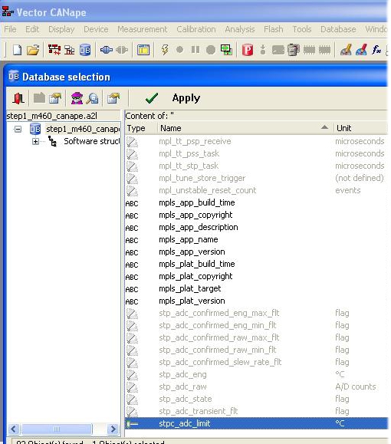Select the stp_adc_eng row
This screenshot has width=391, height=444.
pyautogui.click(x=256, y=374)
